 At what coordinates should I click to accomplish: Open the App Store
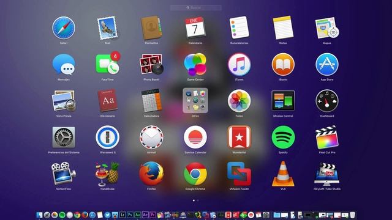click(327, 64)
